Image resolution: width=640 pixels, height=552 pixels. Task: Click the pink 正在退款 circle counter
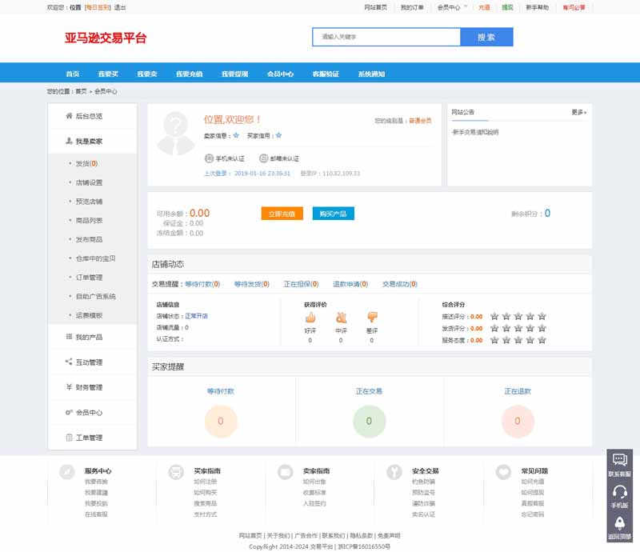tap(518, 421)
